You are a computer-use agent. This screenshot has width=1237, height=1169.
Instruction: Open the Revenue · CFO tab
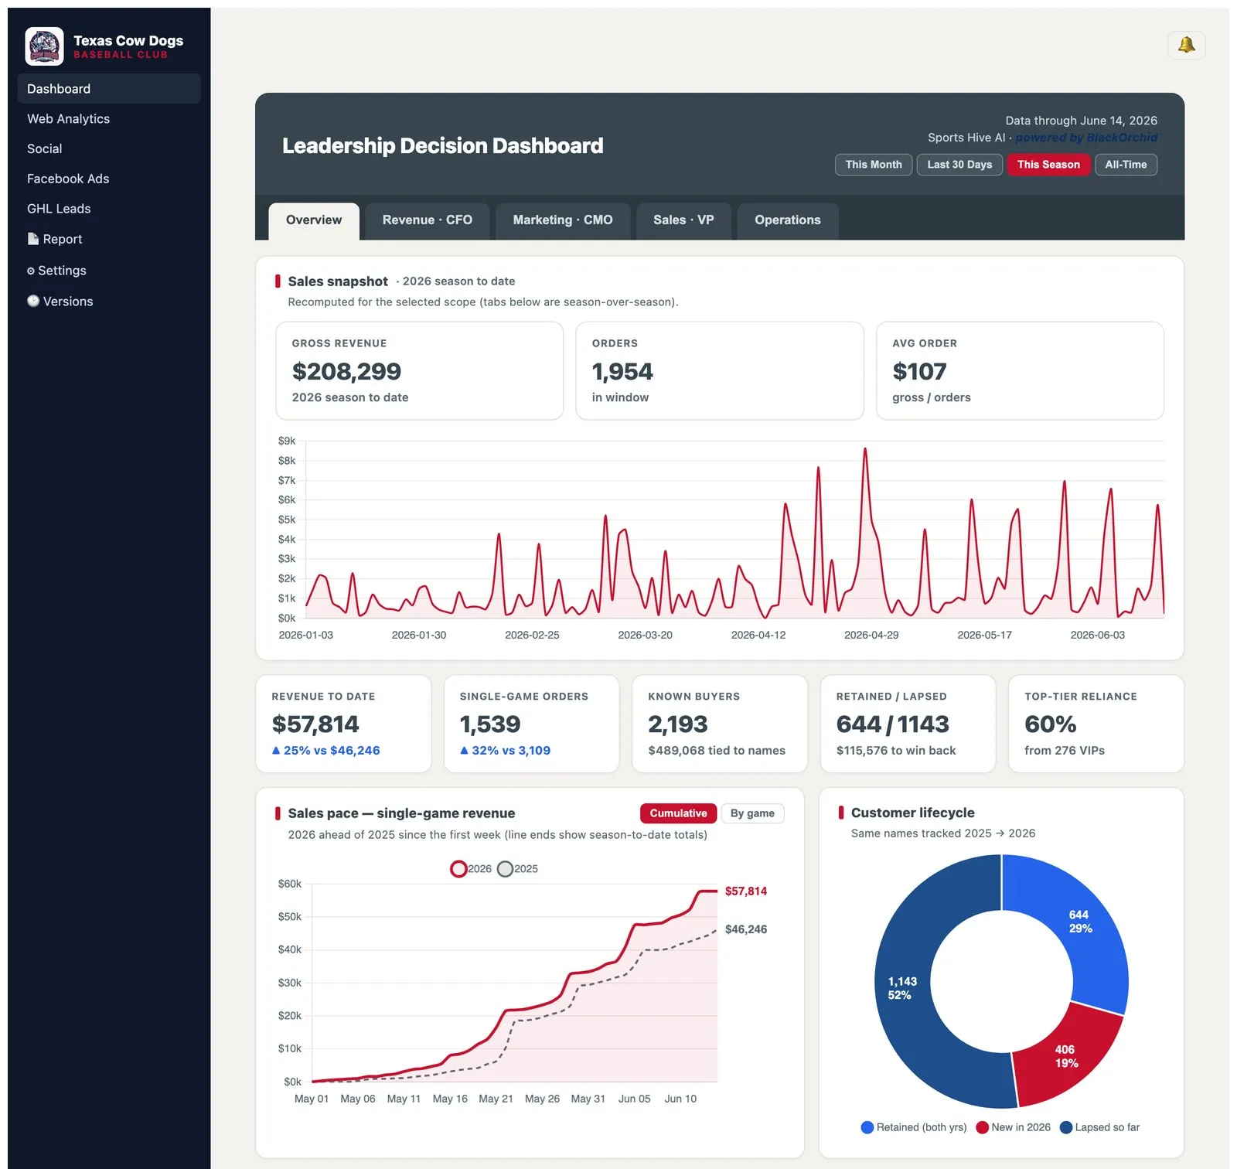(428, 221)
